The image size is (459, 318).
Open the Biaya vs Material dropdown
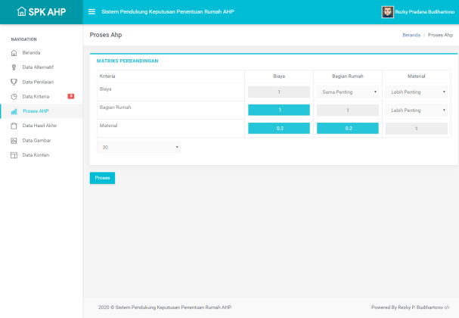pos(417,92)
